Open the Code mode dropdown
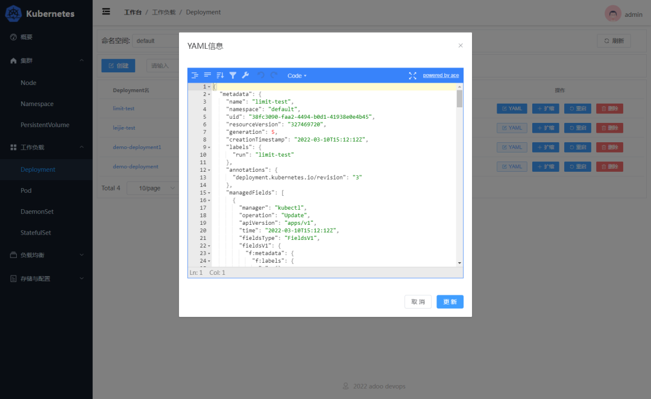Image resolution: width=651 pixels, height=399 pixels. (x=297, y=75)
